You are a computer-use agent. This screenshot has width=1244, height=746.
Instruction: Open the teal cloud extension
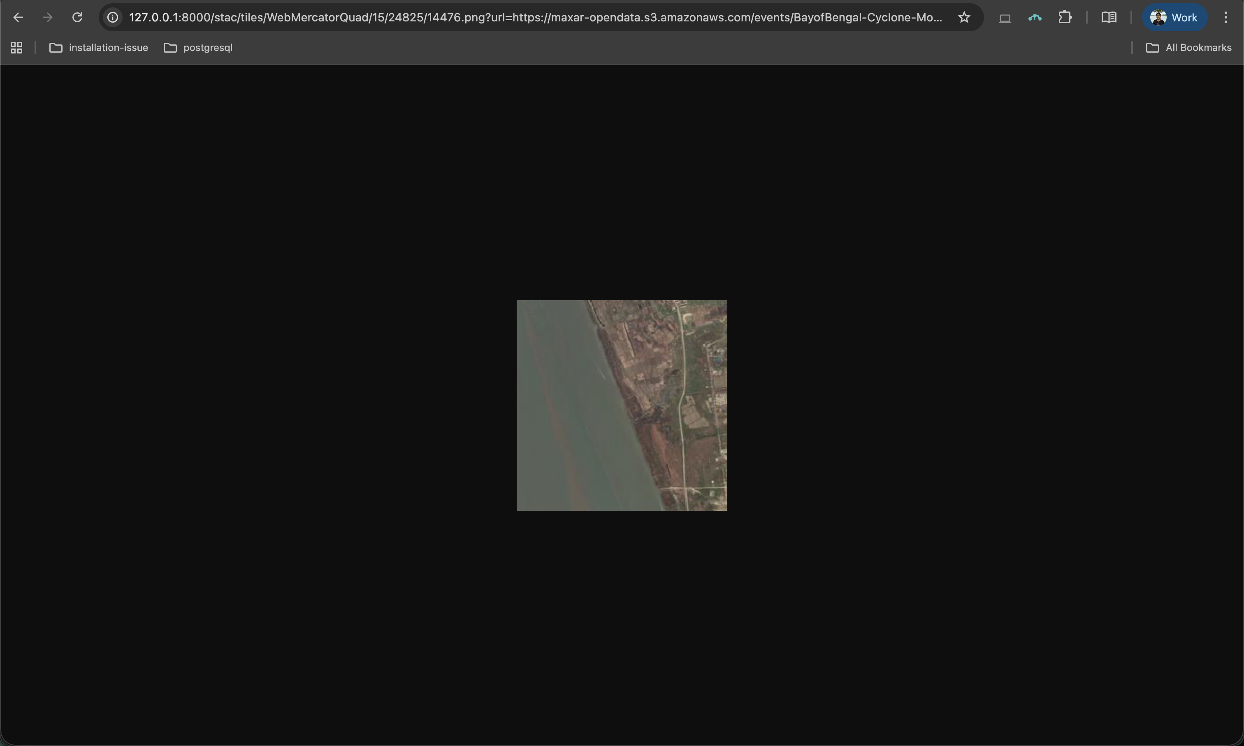tap(1034, 18)
